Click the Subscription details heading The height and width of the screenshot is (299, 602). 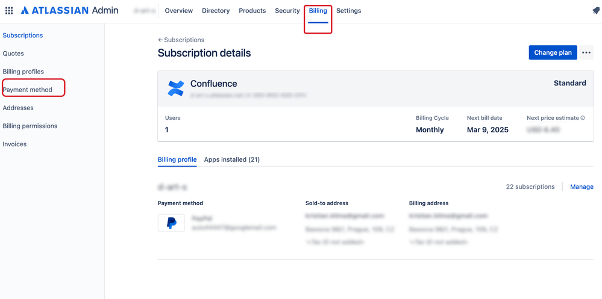click(x=204, y=53)
